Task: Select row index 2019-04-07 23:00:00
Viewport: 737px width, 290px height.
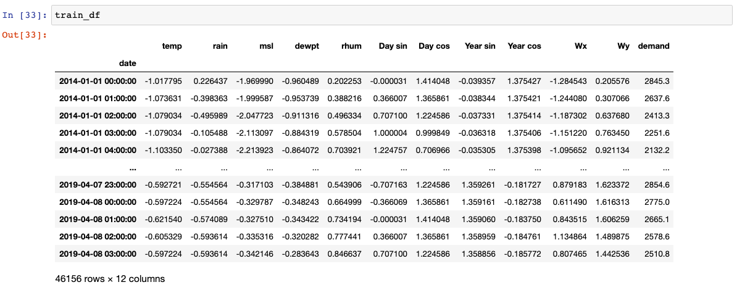Action: [98, 184]
